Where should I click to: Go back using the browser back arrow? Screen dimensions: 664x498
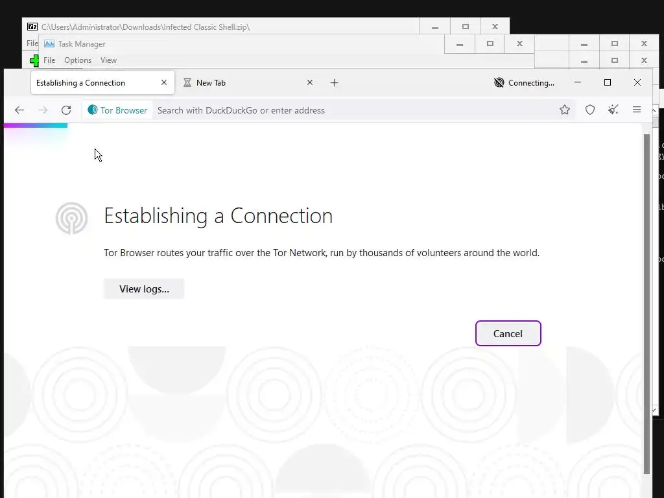pyautogui.click(x=19, y=110)
